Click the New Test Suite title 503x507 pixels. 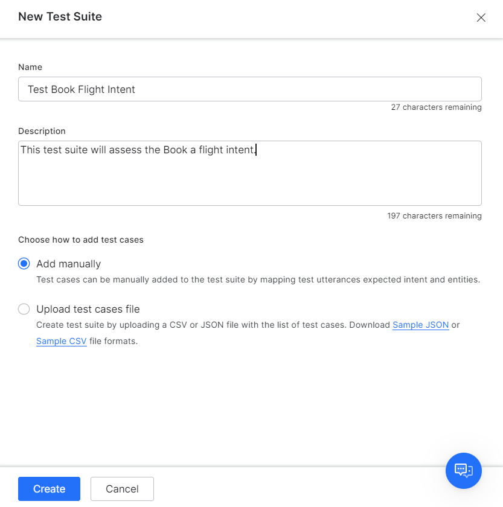click(60, 17)
